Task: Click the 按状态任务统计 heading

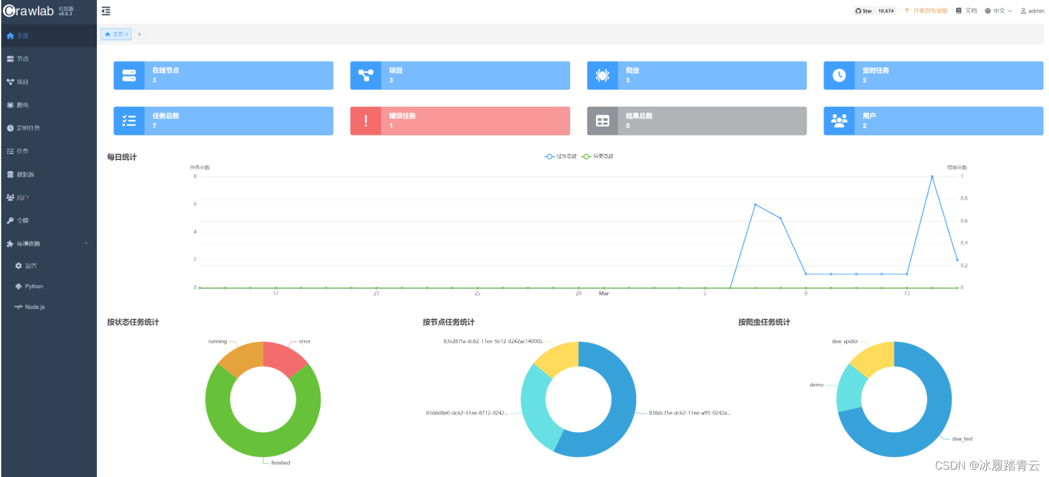Action: pyautogui.click(x=133, y=322)
